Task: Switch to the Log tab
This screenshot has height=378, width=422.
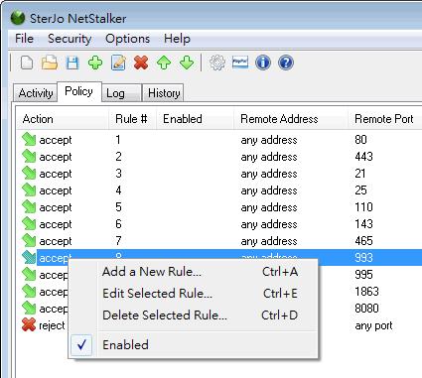Action: point(121,93)
